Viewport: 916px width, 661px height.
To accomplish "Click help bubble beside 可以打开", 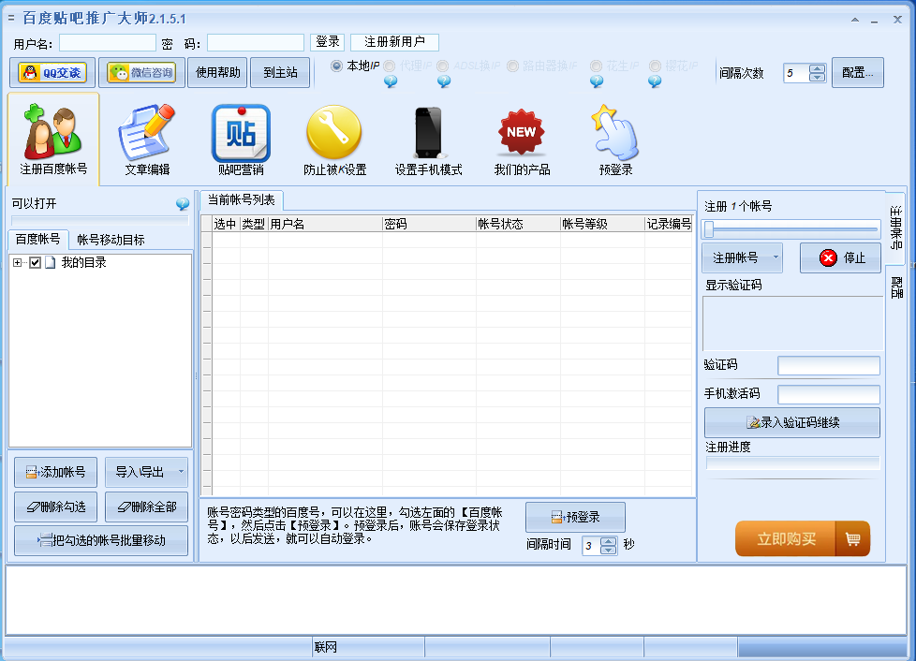I will (183, 204).
